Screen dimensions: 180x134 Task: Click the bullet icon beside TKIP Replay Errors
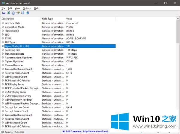[3, 84]
